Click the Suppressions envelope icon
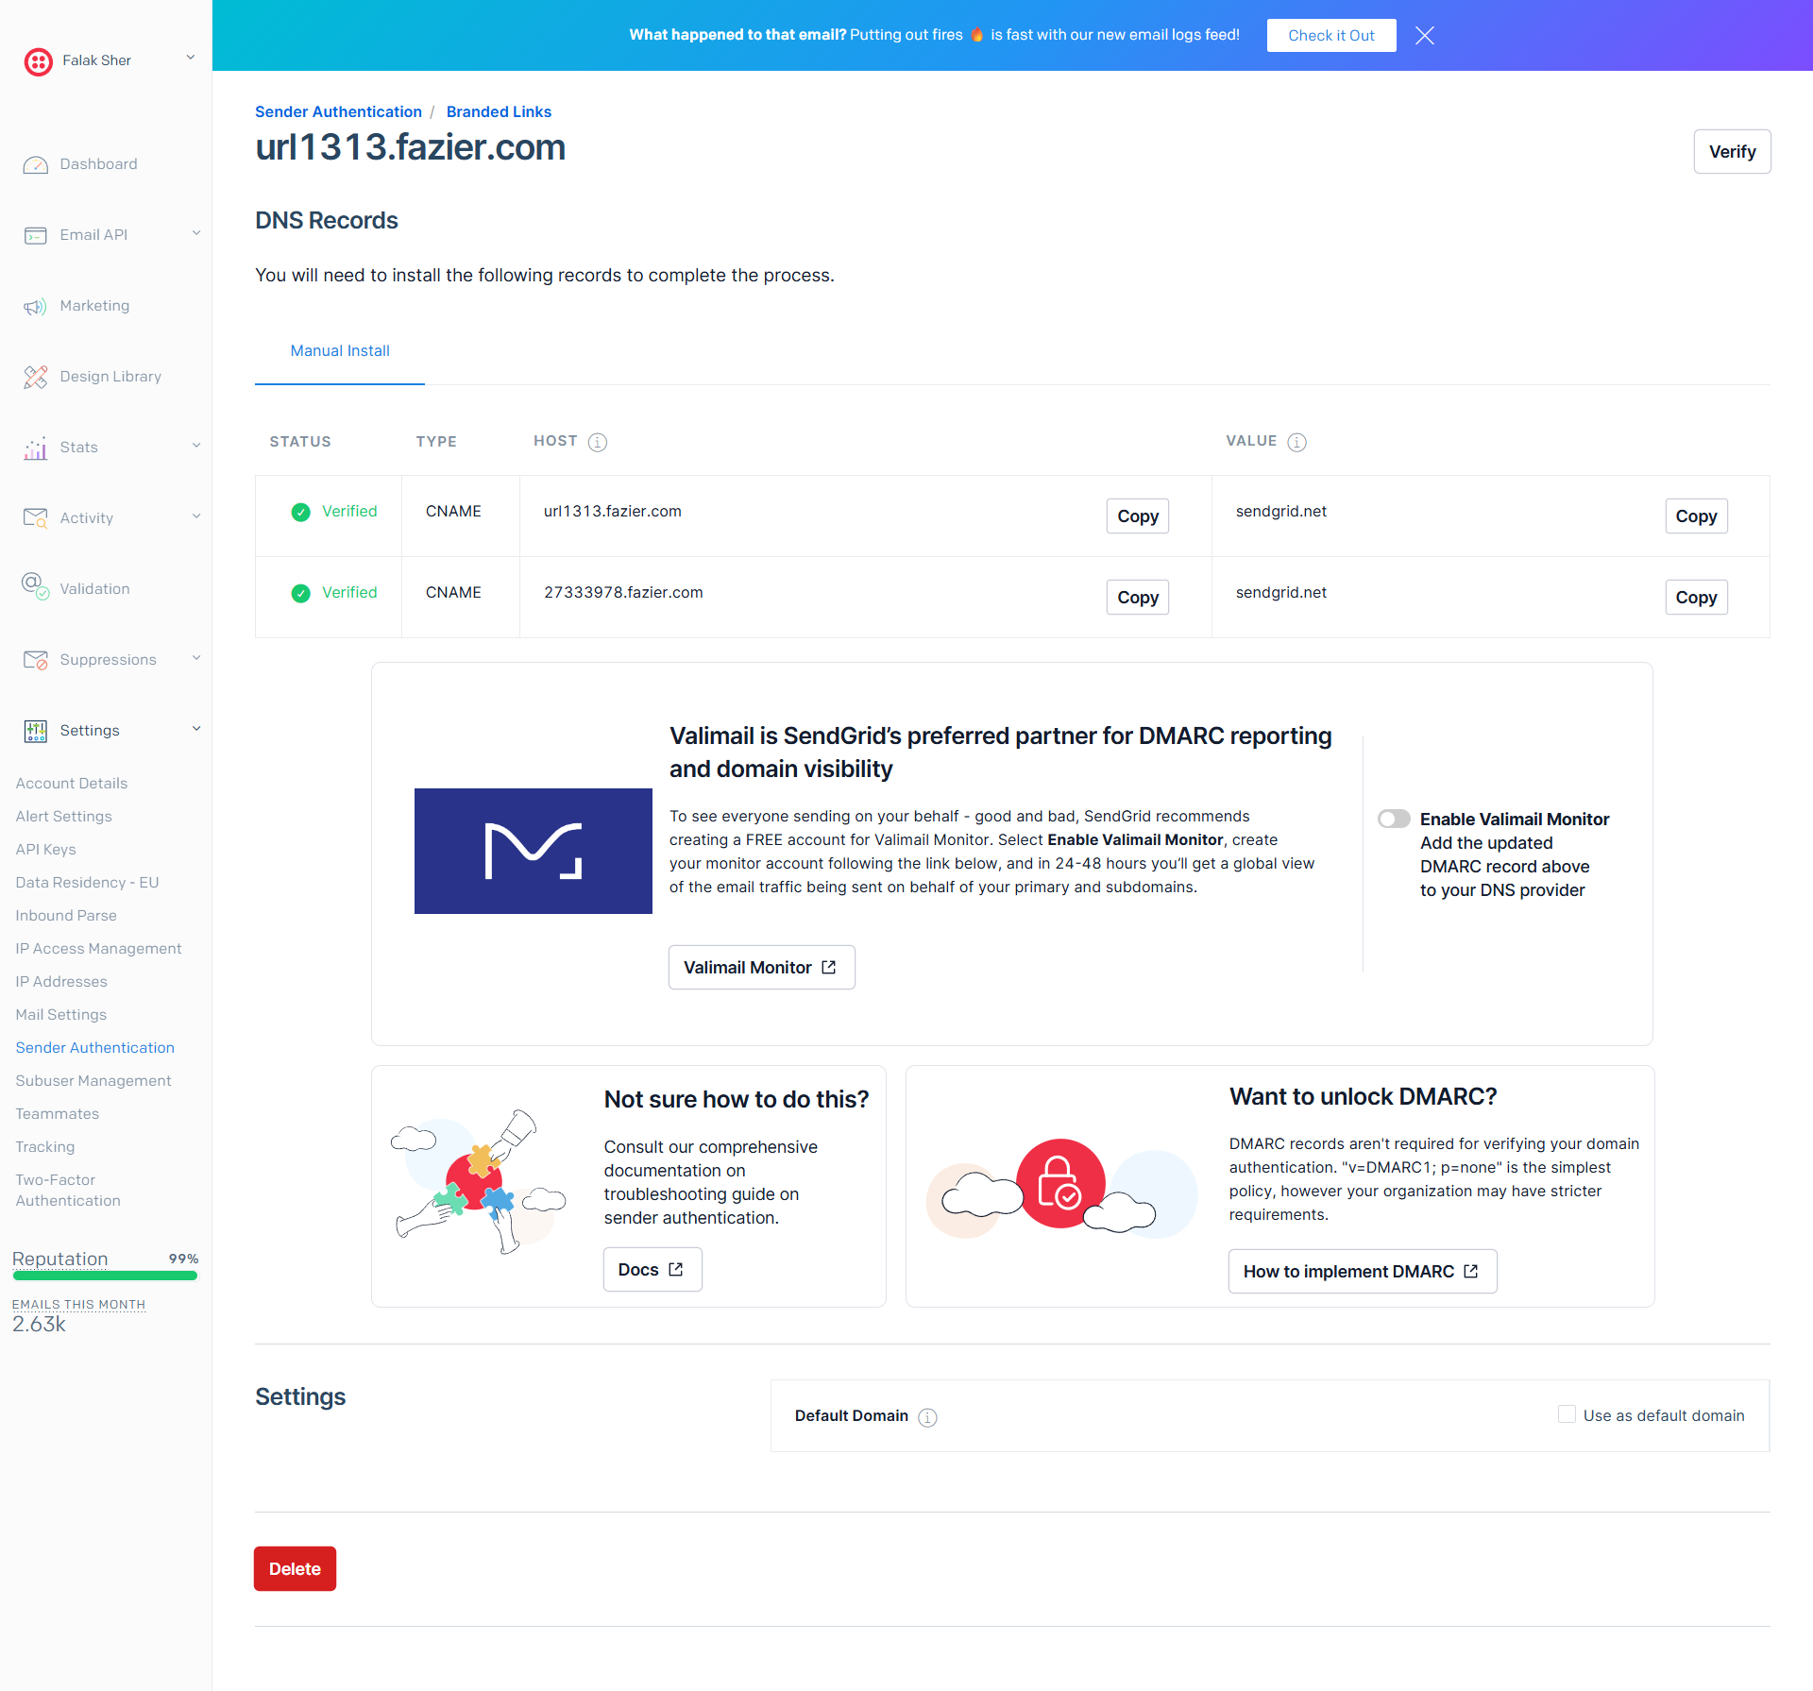 pyautogui.click(x=36, y=660)
